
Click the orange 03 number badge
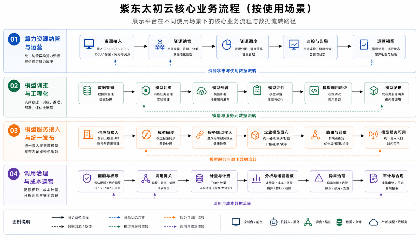click(14, 131)
